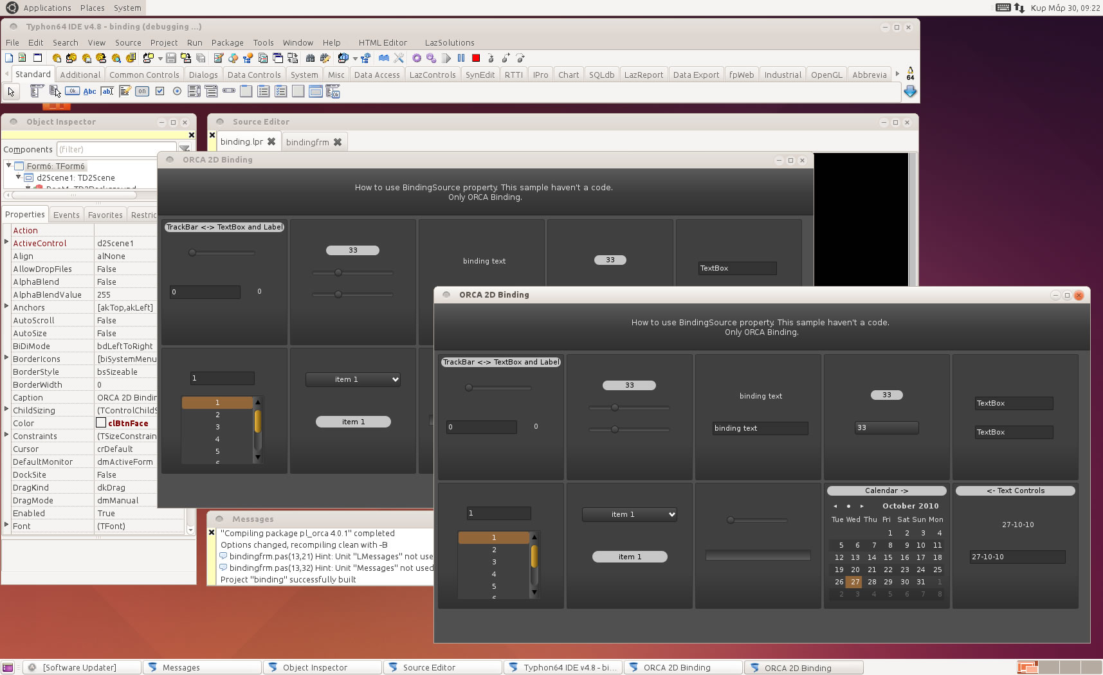Open the LazSolutions menu
Screen dimensions: 1103x675
[450, 42]
